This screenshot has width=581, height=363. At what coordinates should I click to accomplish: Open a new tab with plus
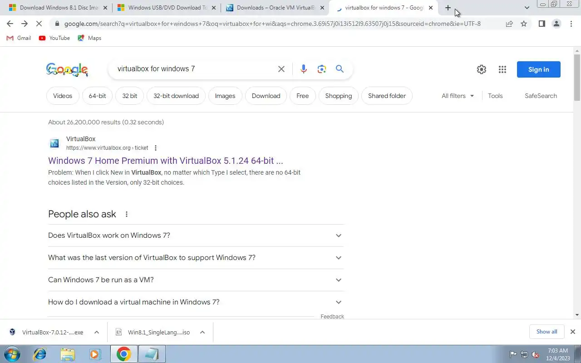(448, 8)
